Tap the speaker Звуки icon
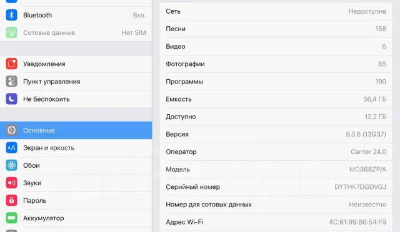 tap(11, 183)
